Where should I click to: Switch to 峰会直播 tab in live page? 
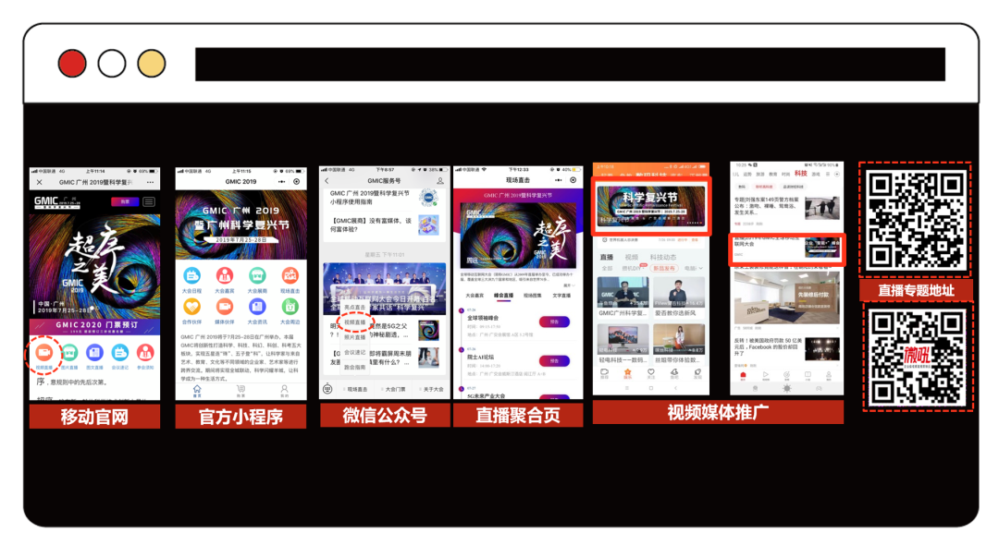(x=503, y=296)
